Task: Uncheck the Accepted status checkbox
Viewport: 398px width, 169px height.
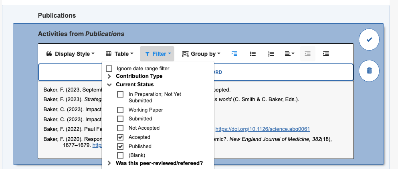Action: click(x=120, y=137)
